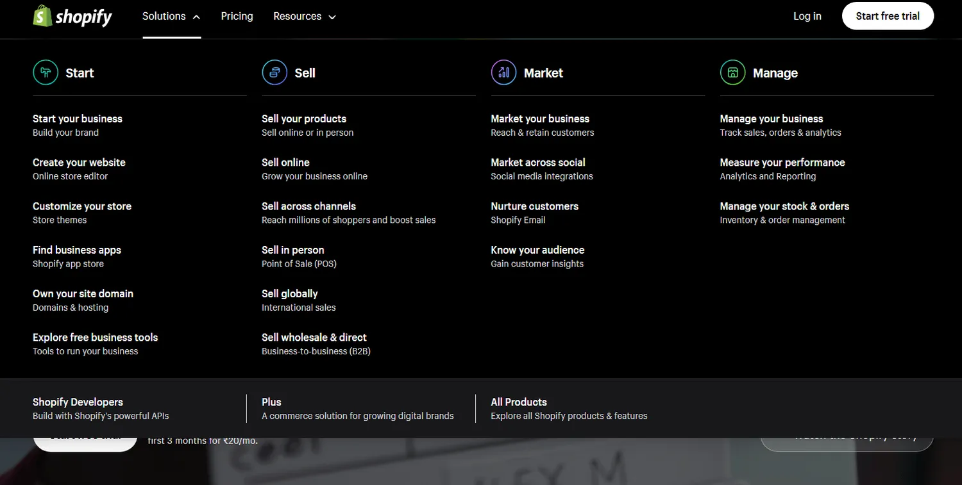Click the "Gain customer insights" subtitle
Screen dimensions: 962x485
tap(537, 264)
